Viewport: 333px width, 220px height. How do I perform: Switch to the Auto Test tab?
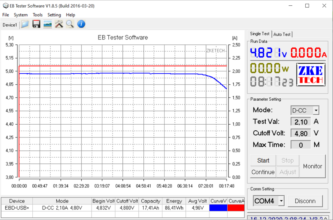click(282, 34)
